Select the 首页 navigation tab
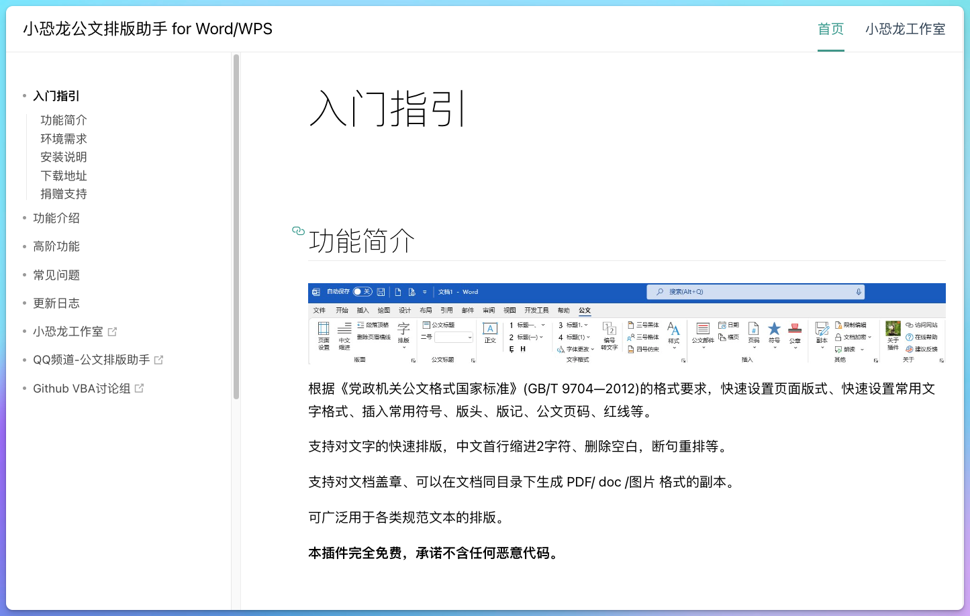This screenshot has width=970, height=616. point(830,29)
